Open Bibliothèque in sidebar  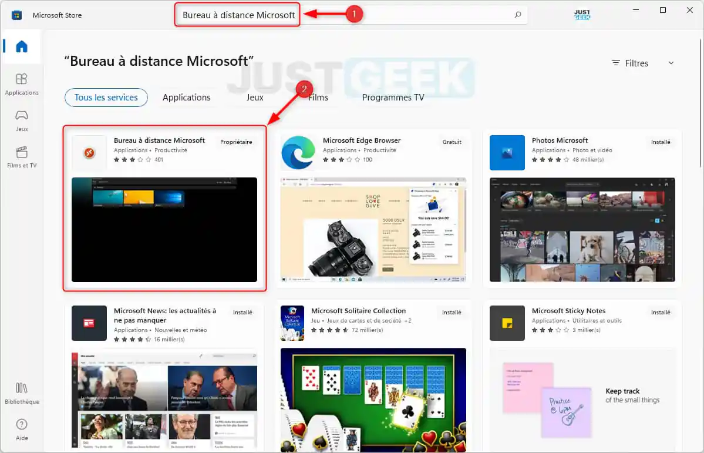pos(22,393)
